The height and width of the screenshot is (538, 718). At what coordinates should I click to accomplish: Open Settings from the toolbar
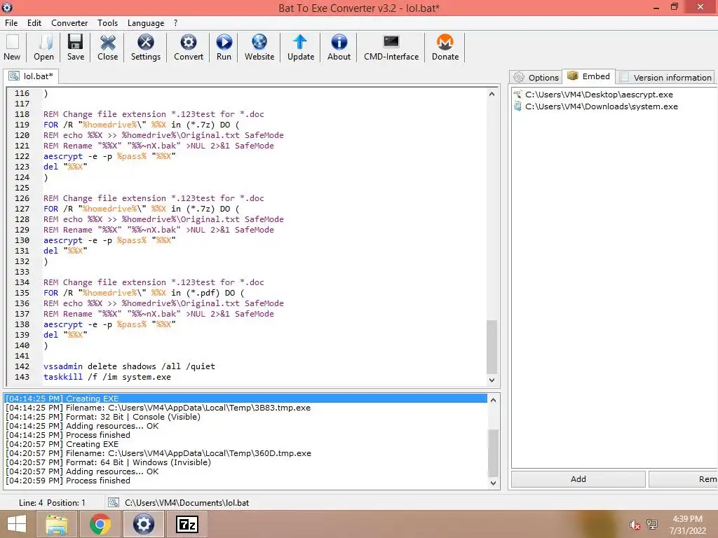(x=146, y=48)
